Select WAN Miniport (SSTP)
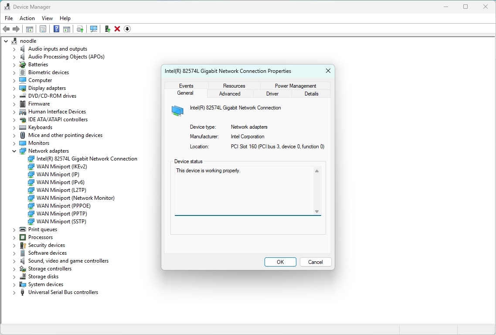This screenshot has height=335, width=496. coord(61,222)
